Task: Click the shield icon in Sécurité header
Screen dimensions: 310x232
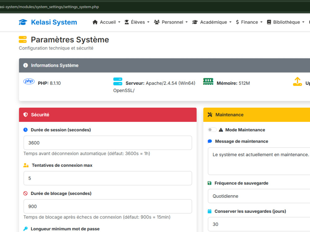Action: [25, 115]
